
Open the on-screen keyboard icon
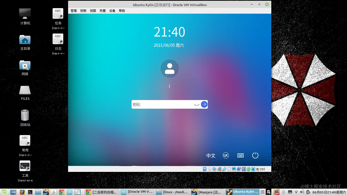click(241, 155)
